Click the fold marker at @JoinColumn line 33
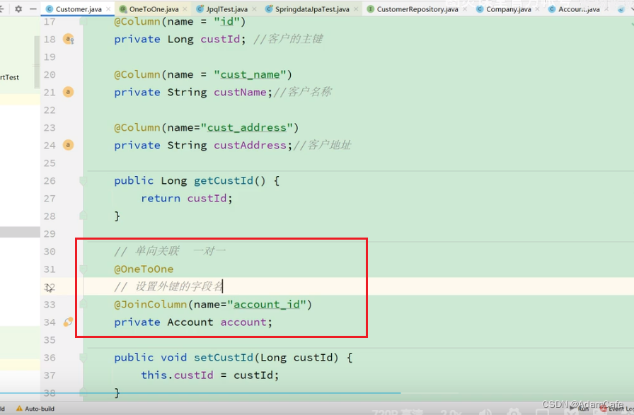 [x=83, y=304]
